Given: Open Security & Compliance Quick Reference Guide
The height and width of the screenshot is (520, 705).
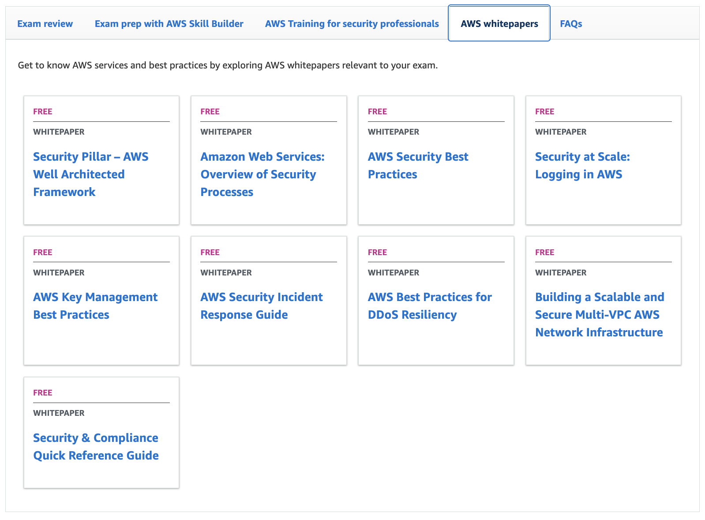Looking at the screenshot, I should tap(96, 447).
